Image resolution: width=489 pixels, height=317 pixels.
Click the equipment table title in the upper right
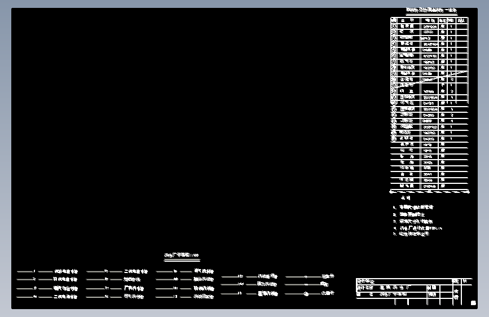pos(431,10)
